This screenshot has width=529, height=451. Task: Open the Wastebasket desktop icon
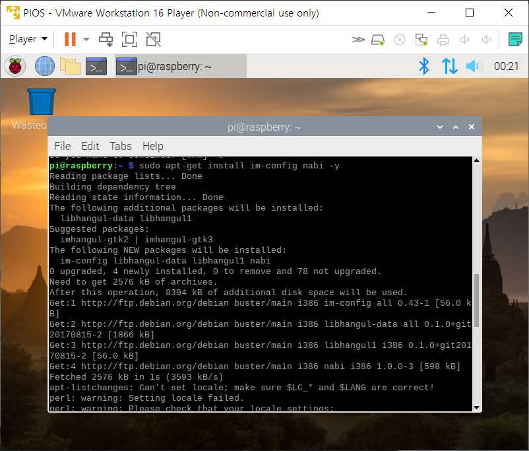[41, 102]
